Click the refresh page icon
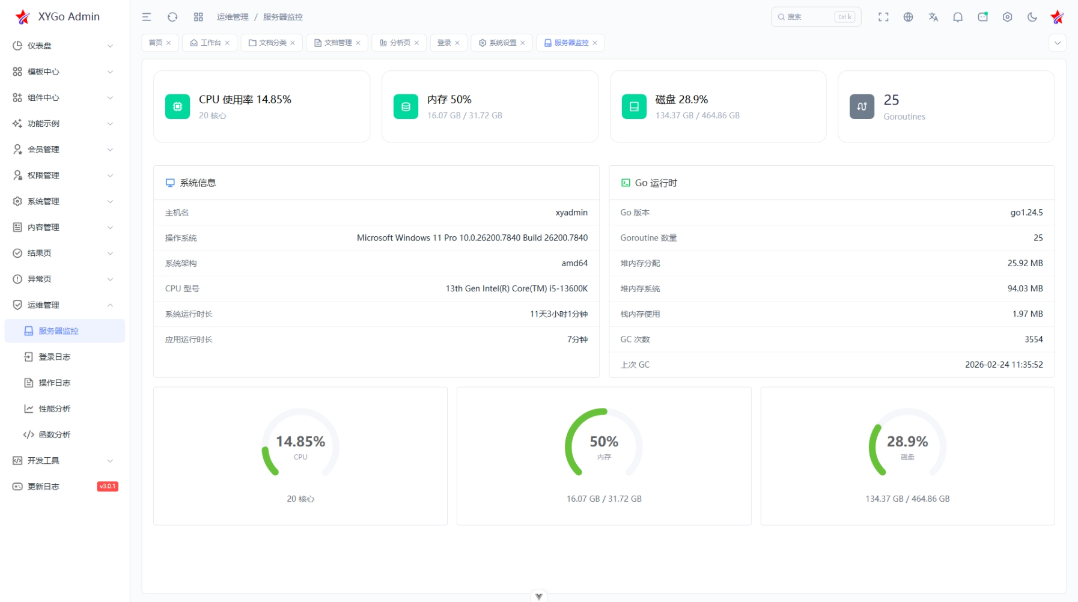Viewport: 1078px width, 602px height. pyautogui.click(x=172, y=17)
